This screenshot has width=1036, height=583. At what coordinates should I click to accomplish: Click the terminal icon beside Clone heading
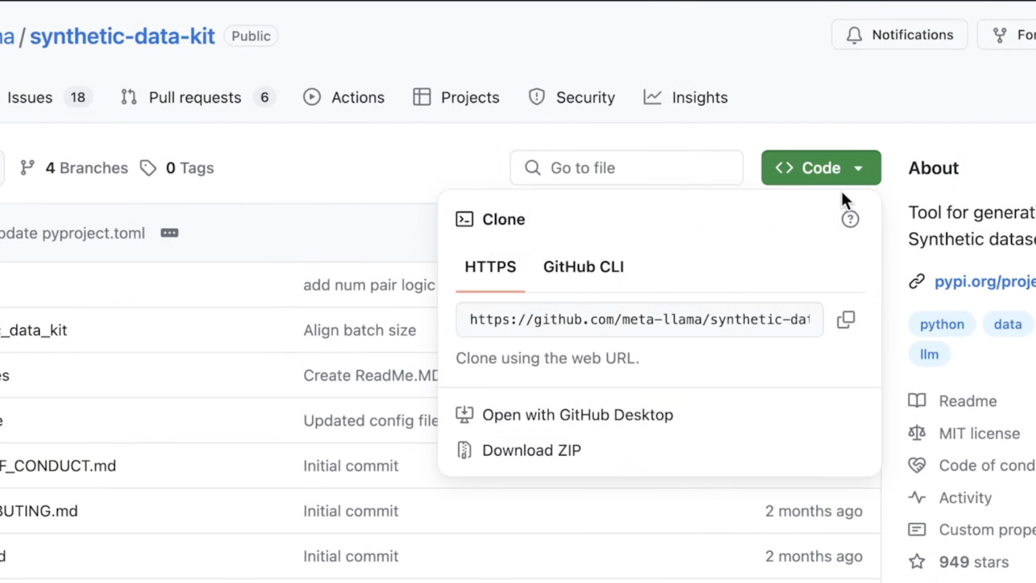[464, 220]
